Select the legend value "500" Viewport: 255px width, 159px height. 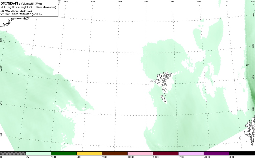click(79, 157)
